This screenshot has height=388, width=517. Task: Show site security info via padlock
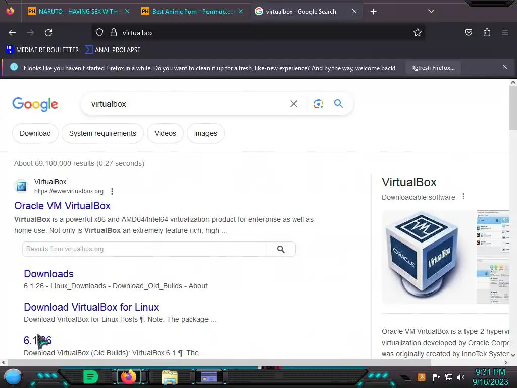pyautogui.click(x=114, y=33)
